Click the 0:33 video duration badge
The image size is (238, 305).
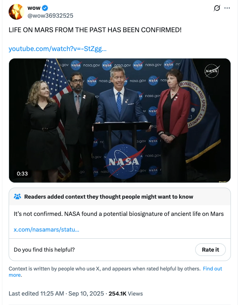click(22, 174)
